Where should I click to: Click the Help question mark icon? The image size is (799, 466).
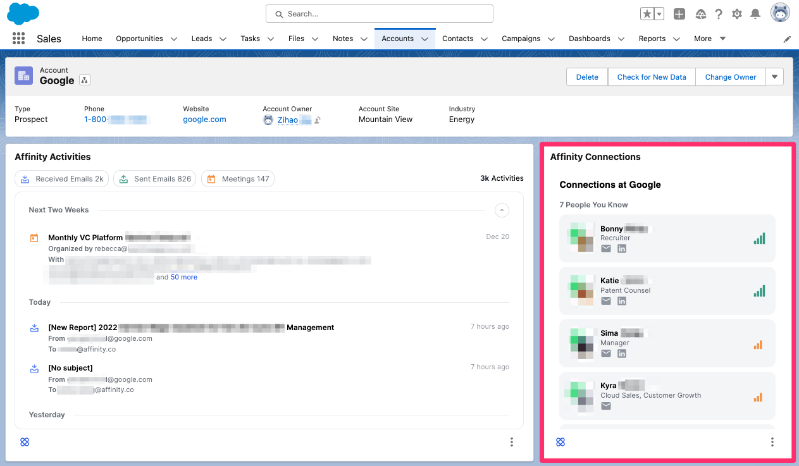717,13
